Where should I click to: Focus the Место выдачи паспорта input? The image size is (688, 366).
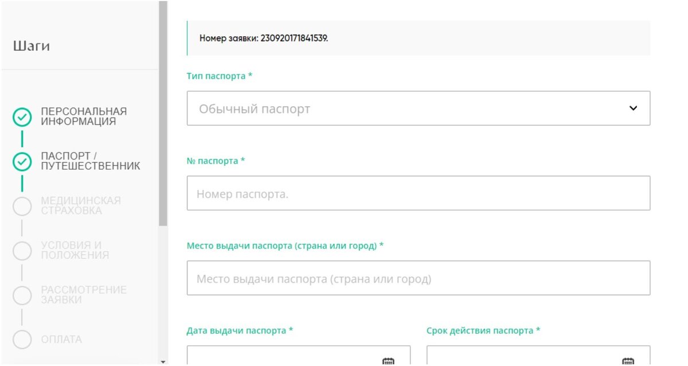419,278
